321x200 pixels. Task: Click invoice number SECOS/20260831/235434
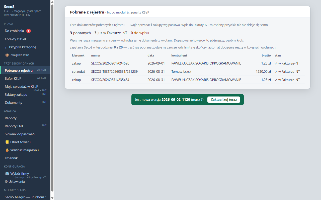click(x=110, y=80)
